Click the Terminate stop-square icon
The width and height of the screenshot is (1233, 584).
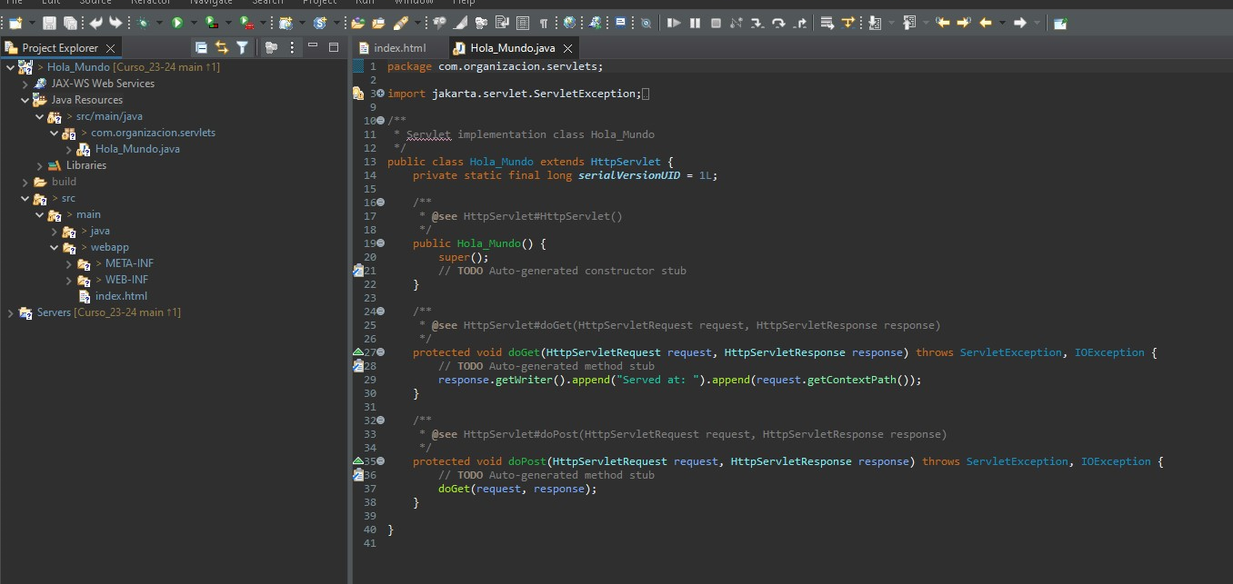click(x=716, y=23)
